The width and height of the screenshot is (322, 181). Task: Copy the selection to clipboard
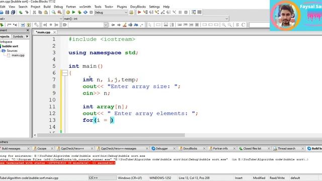tap(40, 12)
